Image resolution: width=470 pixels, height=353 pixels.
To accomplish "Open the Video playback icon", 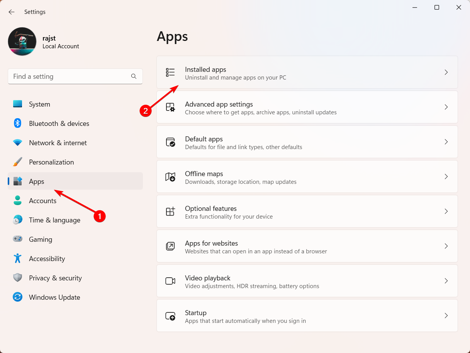I will [170, 281].
